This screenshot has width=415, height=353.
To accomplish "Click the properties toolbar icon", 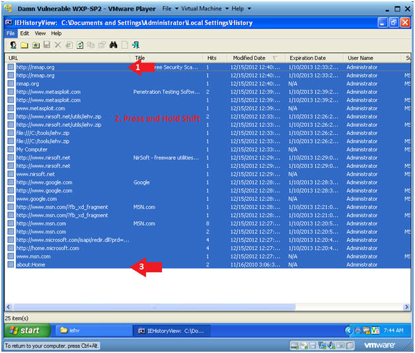I will click(x=102, y=46).
